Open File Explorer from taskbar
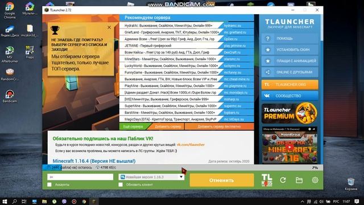 pos(44,201)
